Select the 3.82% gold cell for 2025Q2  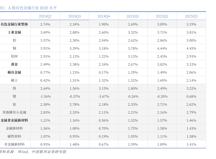pyautogui.click(x=162, y=64)
